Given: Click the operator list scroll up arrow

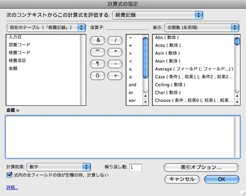Looking at the screenshot, I should (145, 96).
